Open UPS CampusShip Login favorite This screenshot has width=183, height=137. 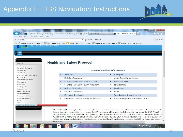pos(55,43)
